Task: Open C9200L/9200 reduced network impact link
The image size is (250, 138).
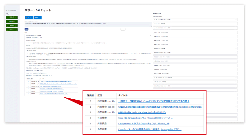Action: [160, 107]
